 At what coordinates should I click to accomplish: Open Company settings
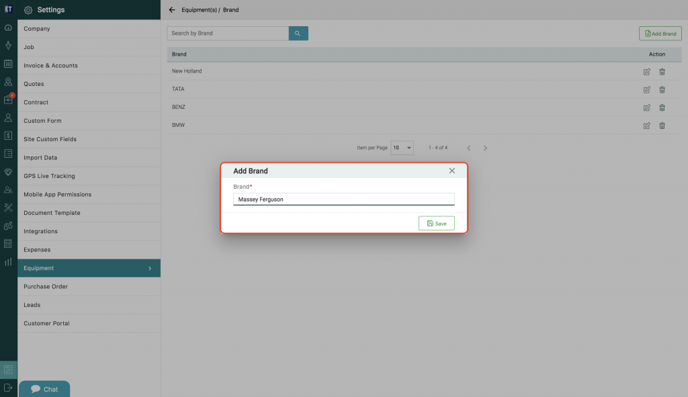click(89, 28)
